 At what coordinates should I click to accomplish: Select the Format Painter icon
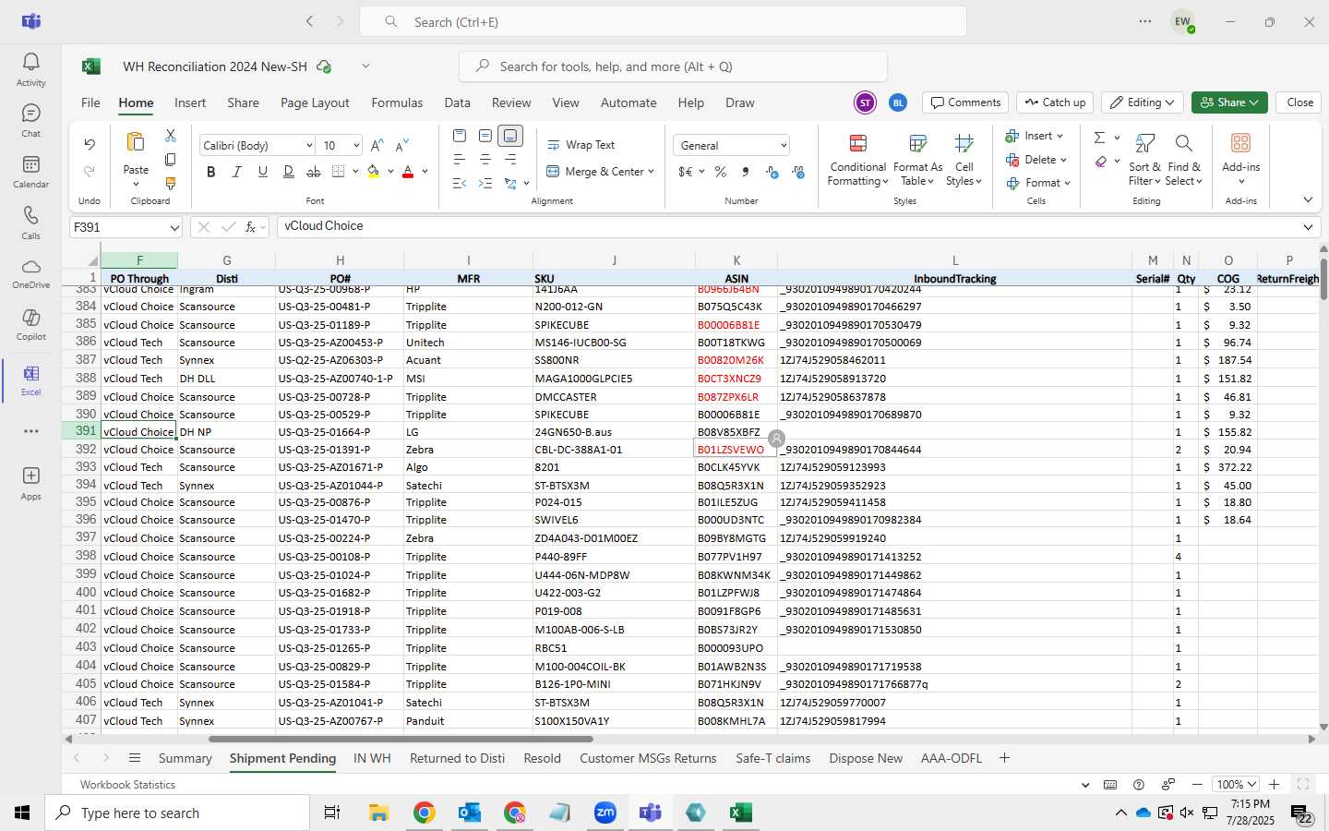coord(170,184)
